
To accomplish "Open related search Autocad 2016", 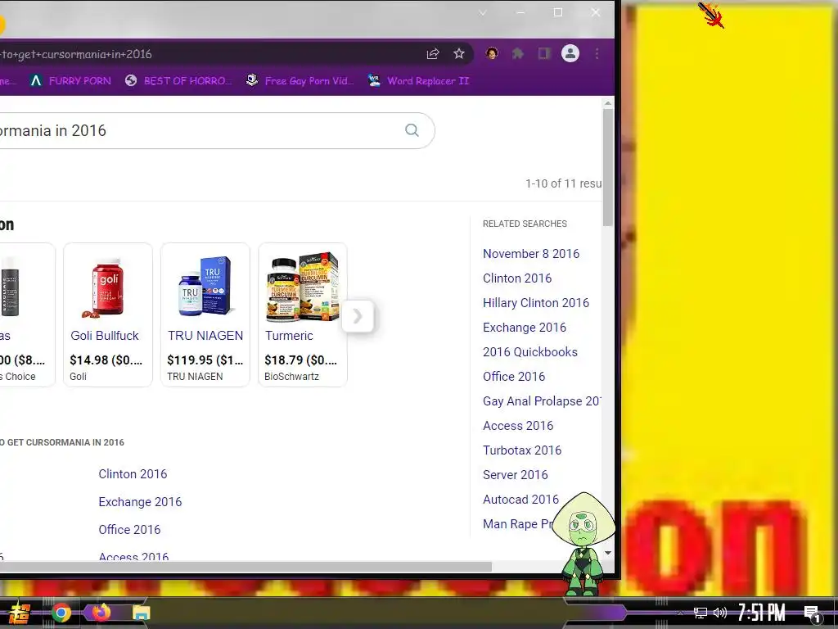I will coord(521,500).
